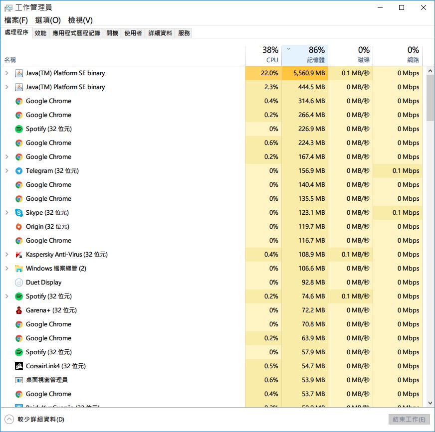
Task: Switch to the 服務 tab
Action: tap(184, 33)
